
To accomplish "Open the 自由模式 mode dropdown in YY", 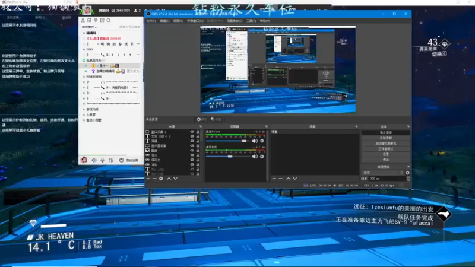I will (x=90, y=27).
